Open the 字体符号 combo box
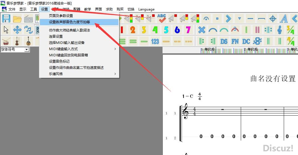Viewport: 298px width, 155px height. pos(15,50)
